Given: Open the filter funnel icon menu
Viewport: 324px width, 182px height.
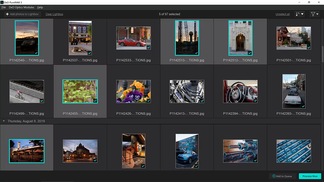Looking at the screenshot, I should (313, 14).
